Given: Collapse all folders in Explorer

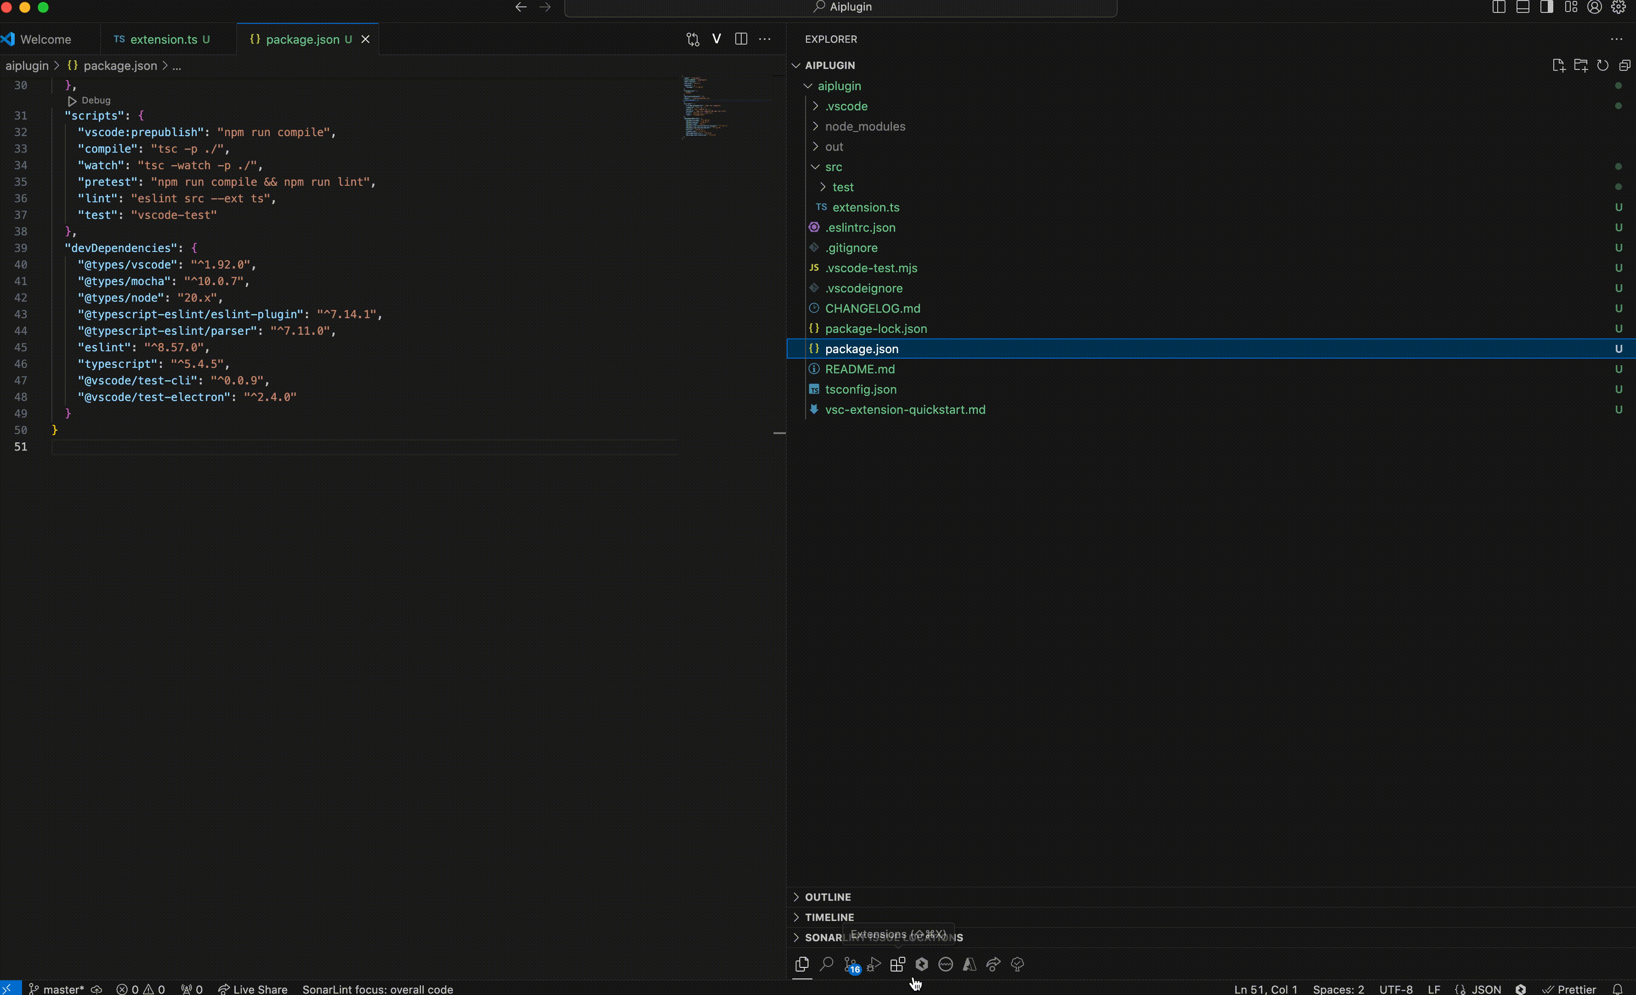Looking at the screenshot, I should pos(1625,65).
